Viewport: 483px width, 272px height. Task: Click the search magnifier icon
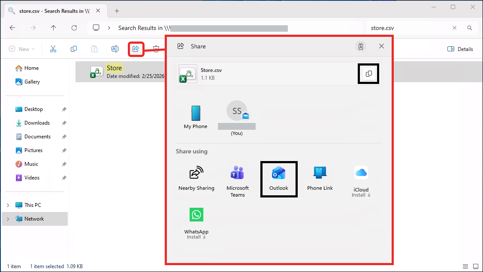(x=469, y=28)
